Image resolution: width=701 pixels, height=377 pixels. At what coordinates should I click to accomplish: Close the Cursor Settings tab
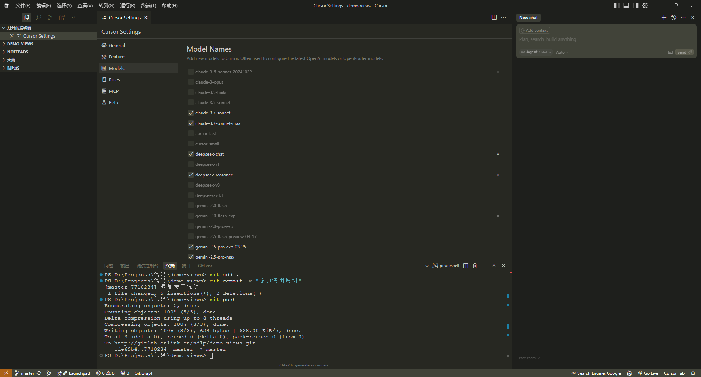pyautogui.click(x=146, y=18)
